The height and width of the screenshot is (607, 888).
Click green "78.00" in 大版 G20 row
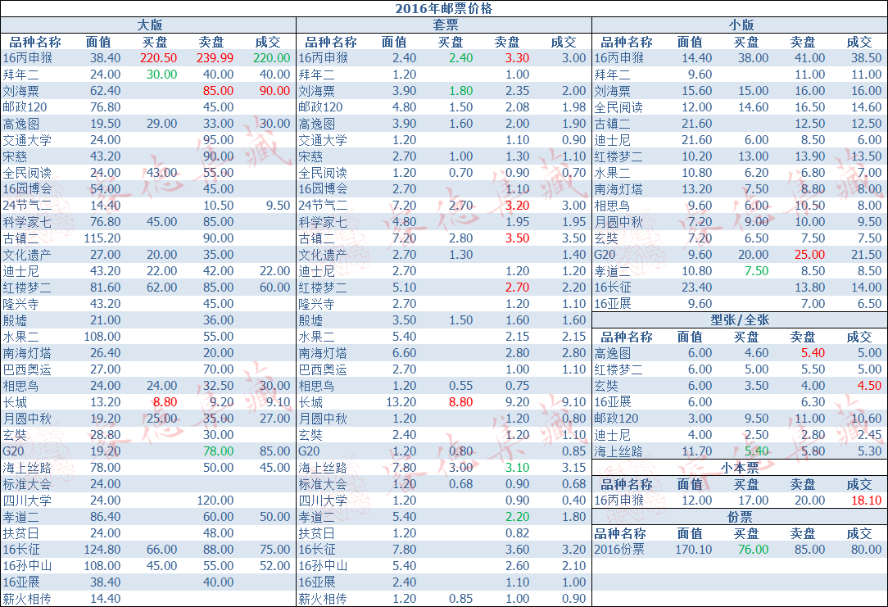click(219, 451)
